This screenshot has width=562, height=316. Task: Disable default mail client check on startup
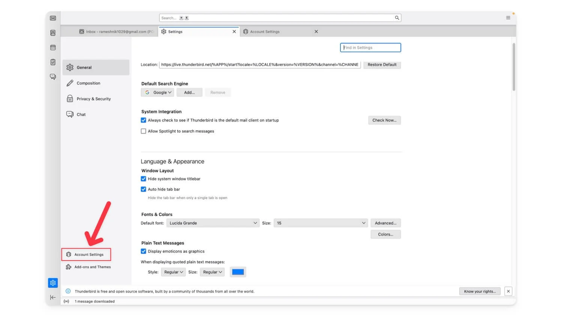(144, 120)
